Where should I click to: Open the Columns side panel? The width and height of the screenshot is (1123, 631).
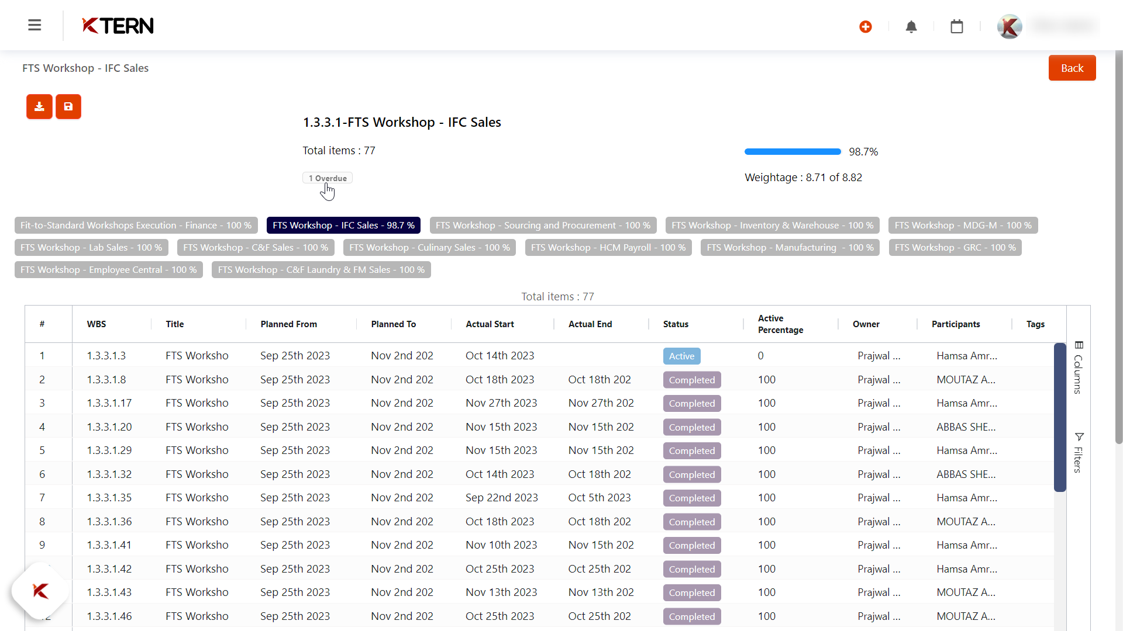pos(1079,368)
